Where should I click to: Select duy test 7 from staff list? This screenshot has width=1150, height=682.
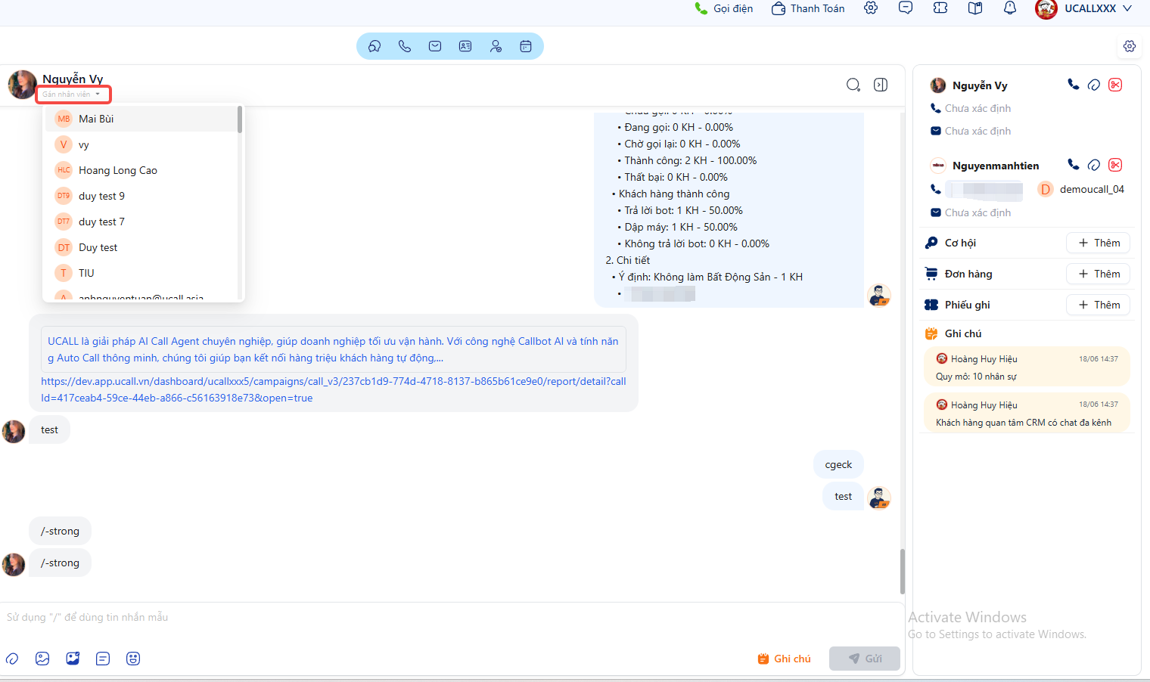pyautogui.click(x=141, y=222)
